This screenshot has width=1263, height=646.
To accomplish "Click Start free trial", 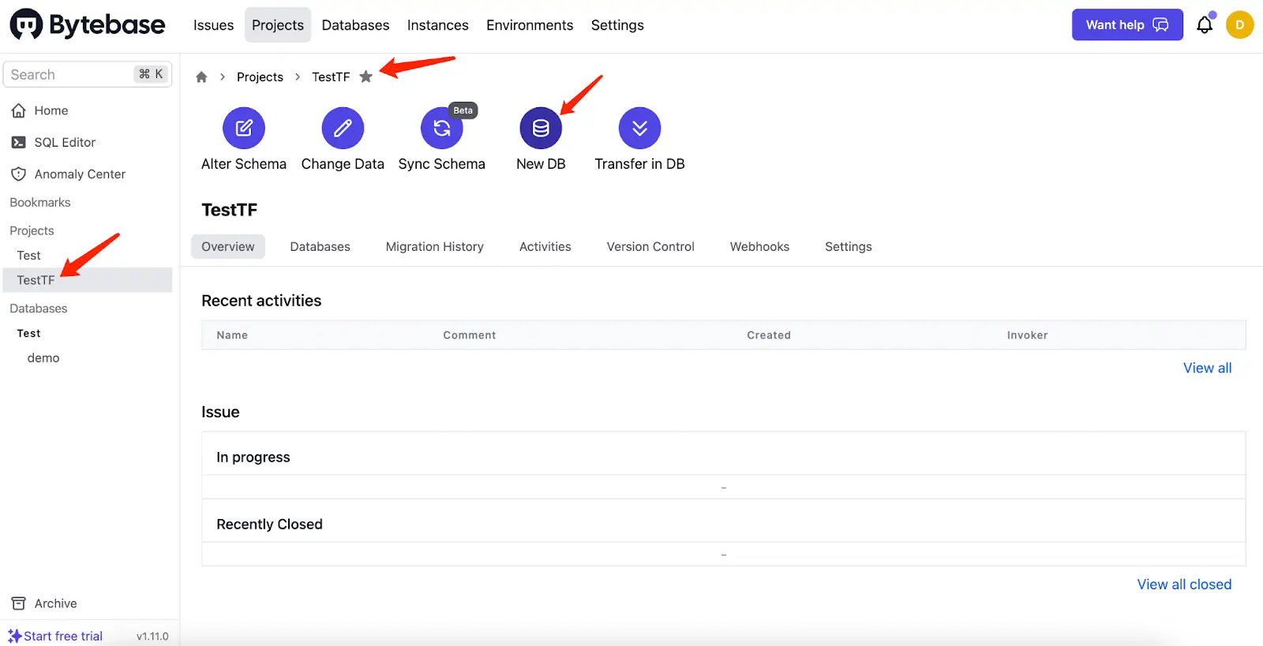I will point(55,636).
